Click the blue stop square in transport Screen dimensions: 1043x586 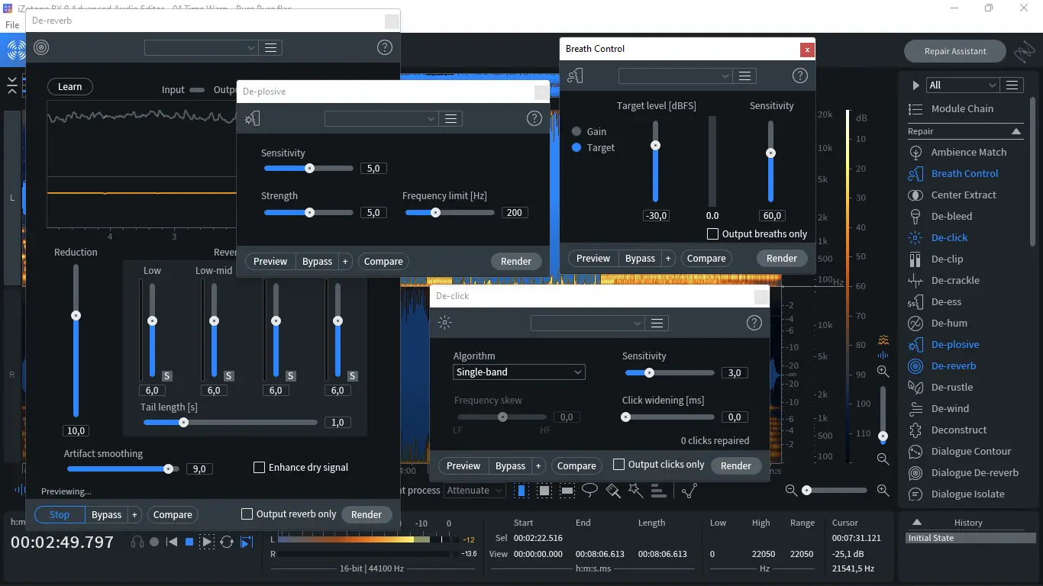click(189, 542)
